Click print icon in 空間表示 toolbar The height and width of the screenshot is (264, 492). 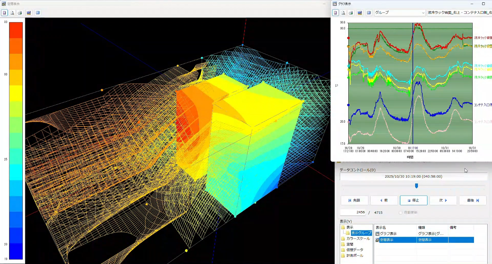(20, 13)
